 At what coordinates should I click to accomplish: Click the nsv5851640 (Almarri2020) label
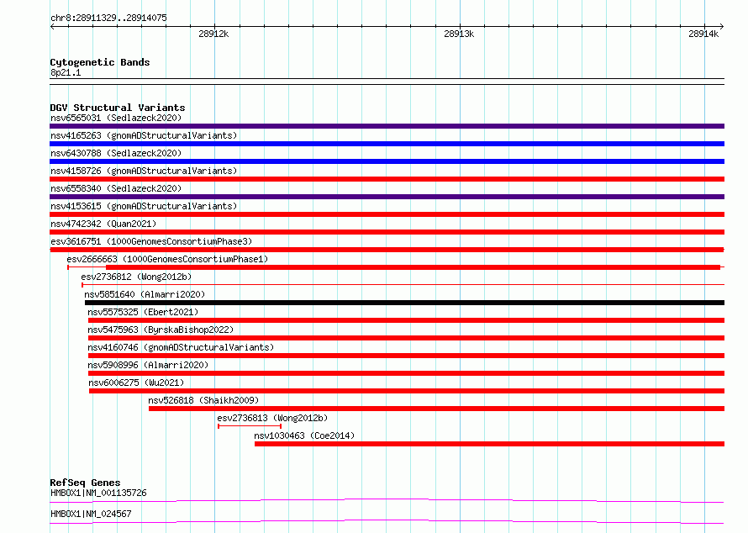click(x=145, y=294)
